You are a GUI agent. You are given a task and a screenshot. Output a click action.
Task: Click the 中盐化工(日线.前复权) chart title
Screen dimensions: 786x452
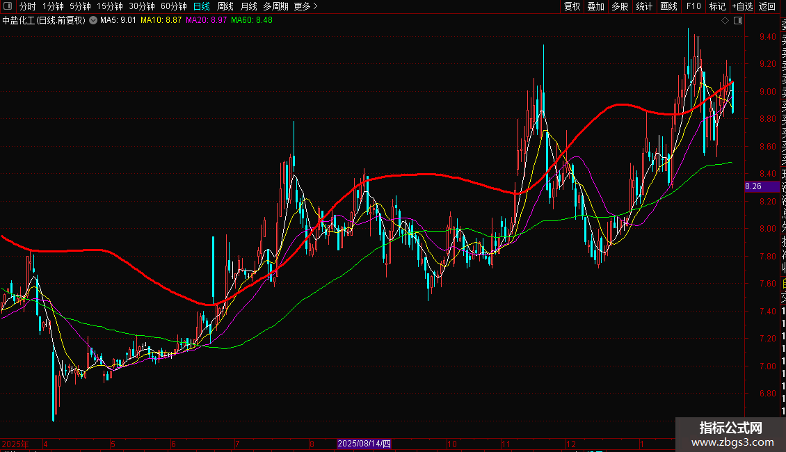[x=44, y=21]
